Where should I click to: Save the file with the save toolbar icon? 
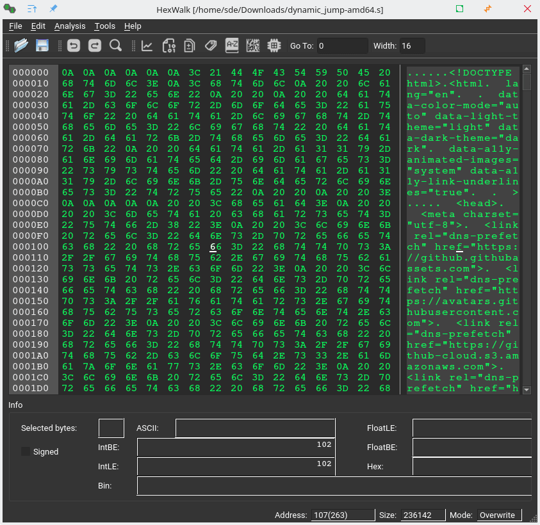pos(41,45)
